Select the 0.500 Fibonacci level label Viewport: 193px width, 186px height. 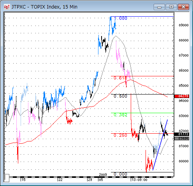point(120,96)
